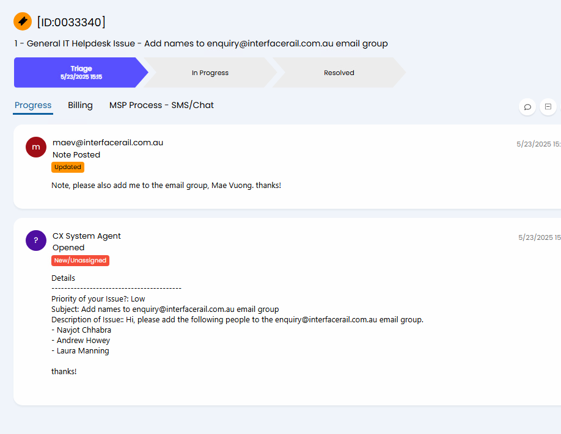Click the 'Details' heading in opened entry
This screenshot has height=434, width=561.
[x=64, y=278]
